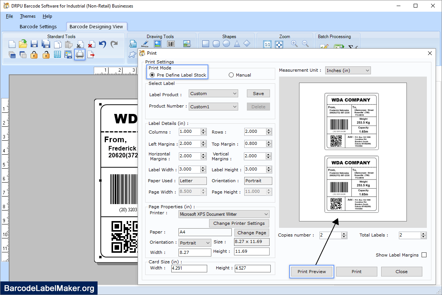Select the diamond shape tool

[246, 44]
